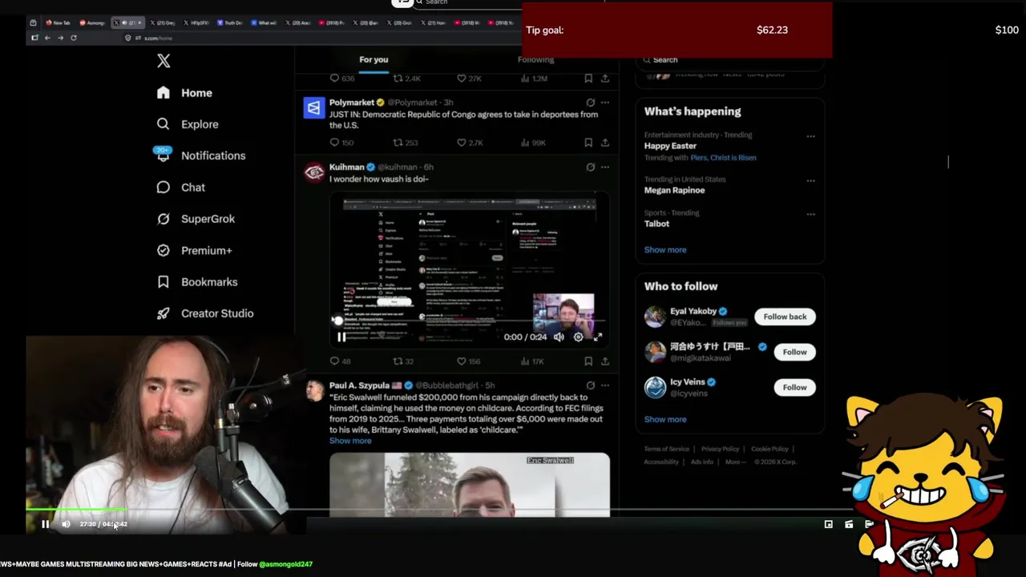
Task: Ask Grok about Paul A. Szypula post
Action: (x=591, y=385)
